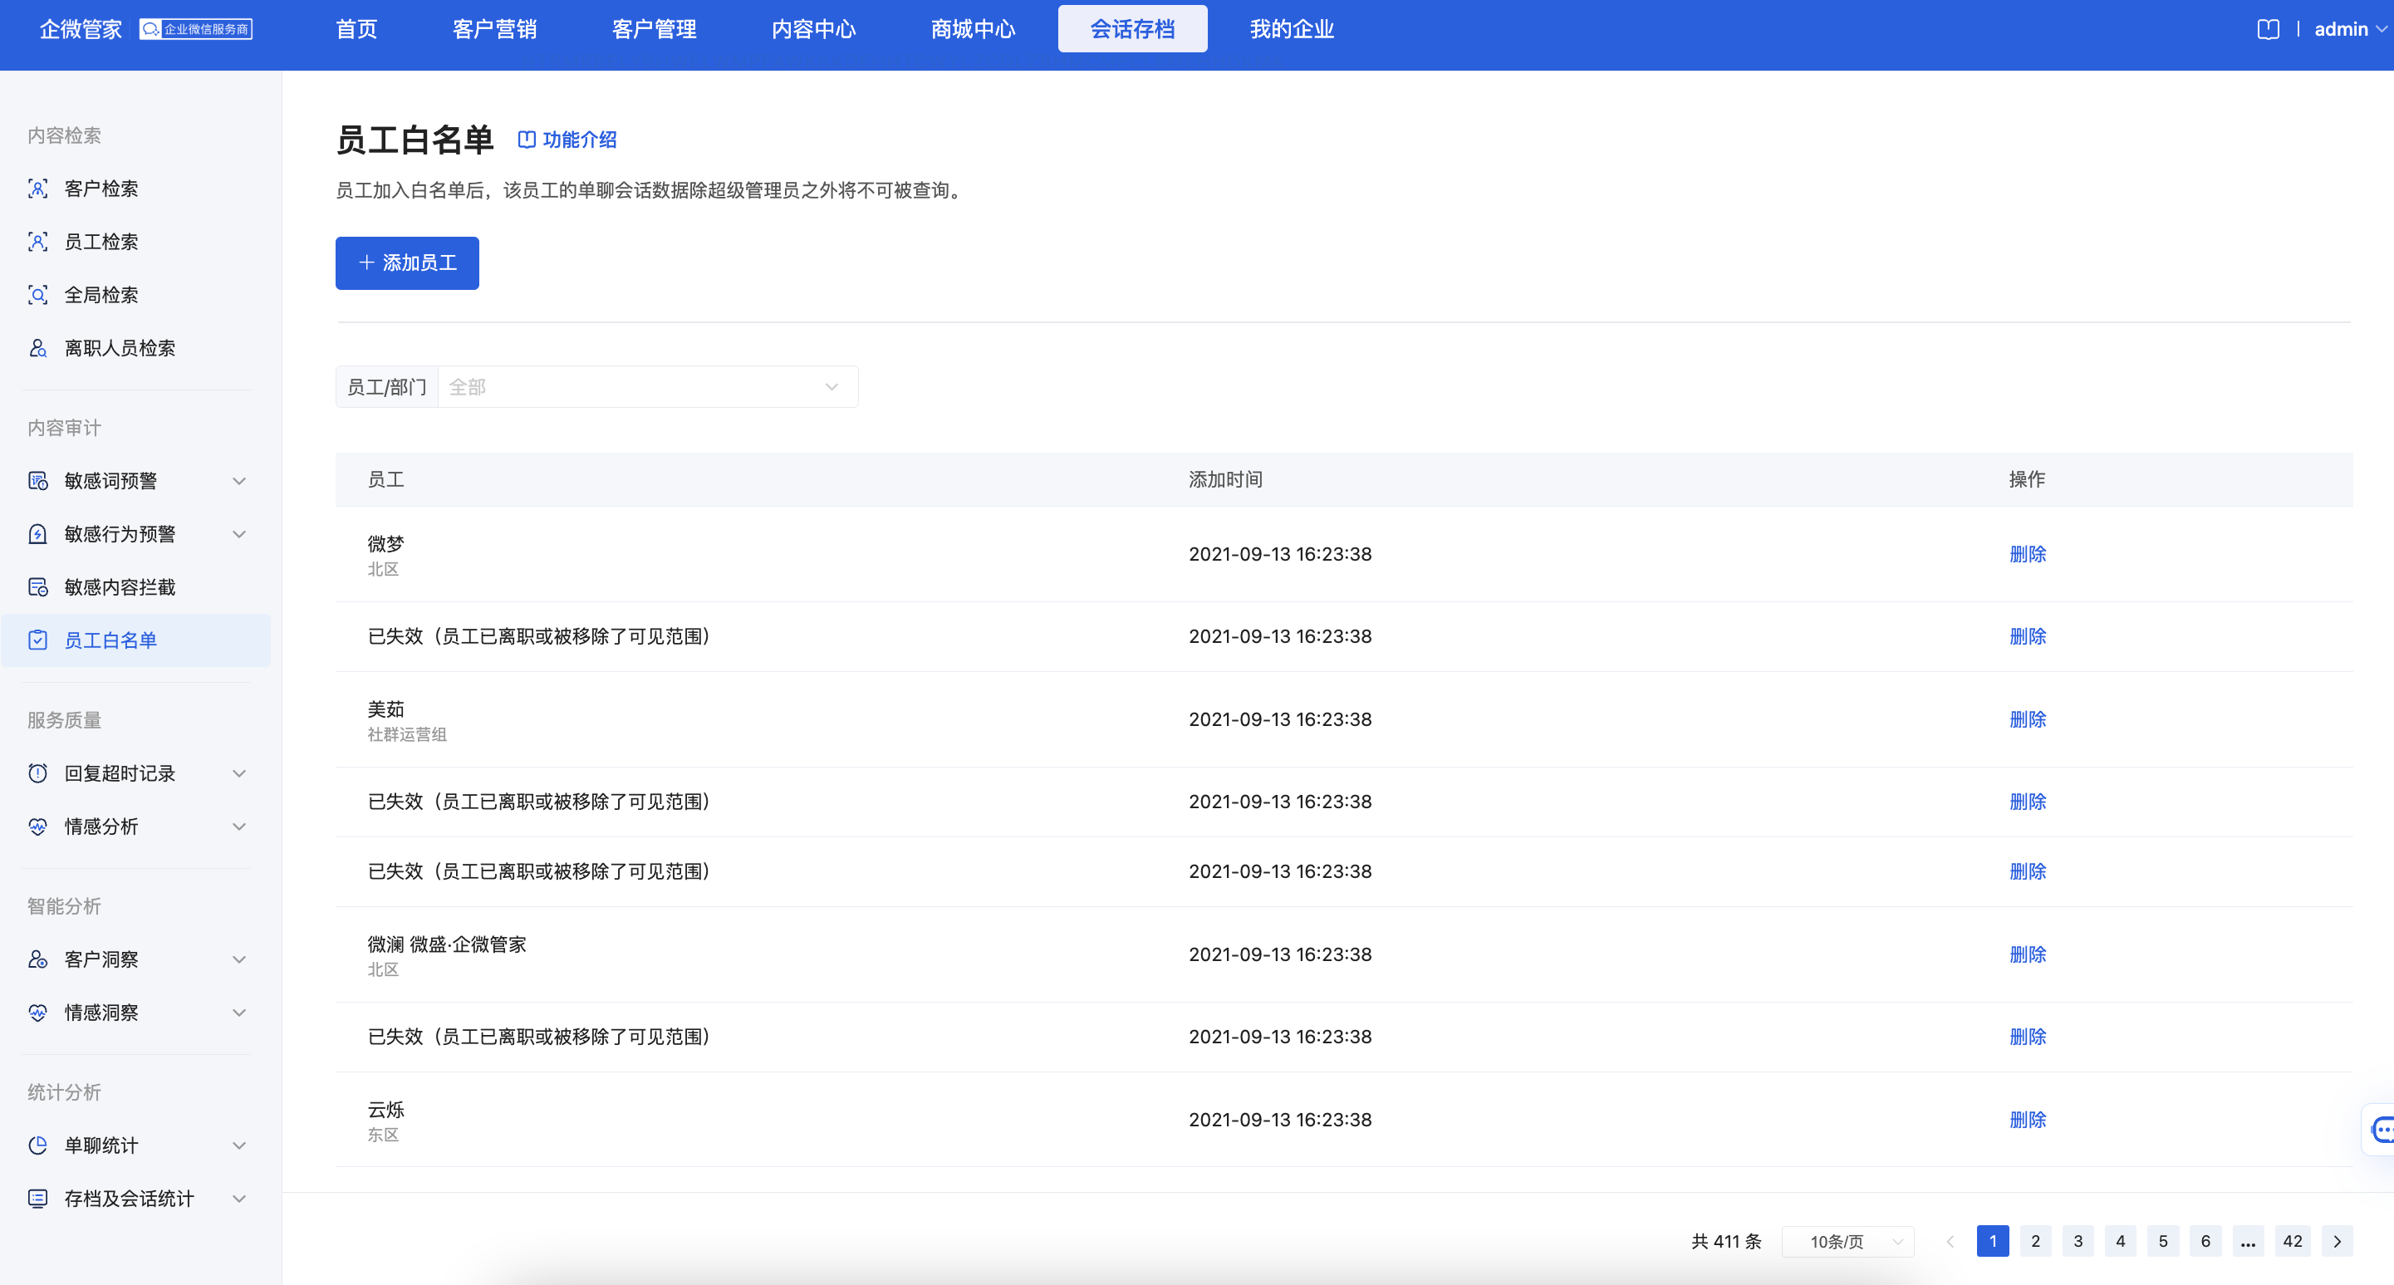The image size is (2394, 1285).
Task: Go to page 5
Action: [2162, 1241]
